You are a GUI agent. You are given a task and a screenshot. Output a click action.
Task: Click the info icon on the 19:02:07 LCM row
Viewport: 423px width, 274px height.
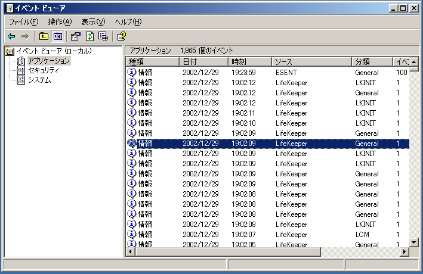point(132,234)
